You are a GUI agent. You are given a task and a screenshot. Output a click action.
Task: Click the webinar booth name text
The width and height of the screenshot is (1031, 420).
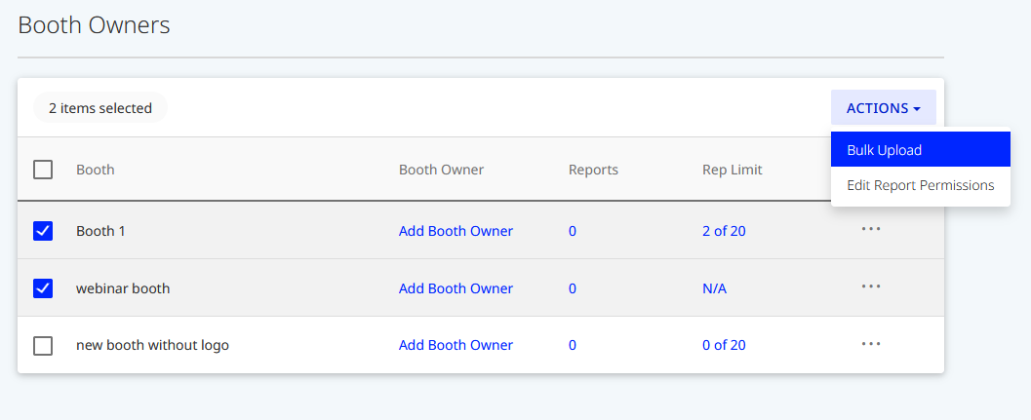point(123,287)
